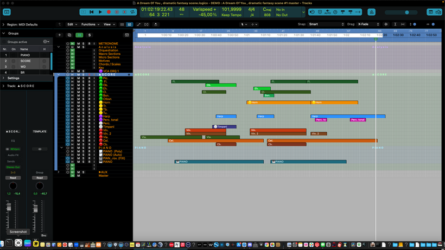
Task: Select the PIANO group row
Action: tap(26, 55)
